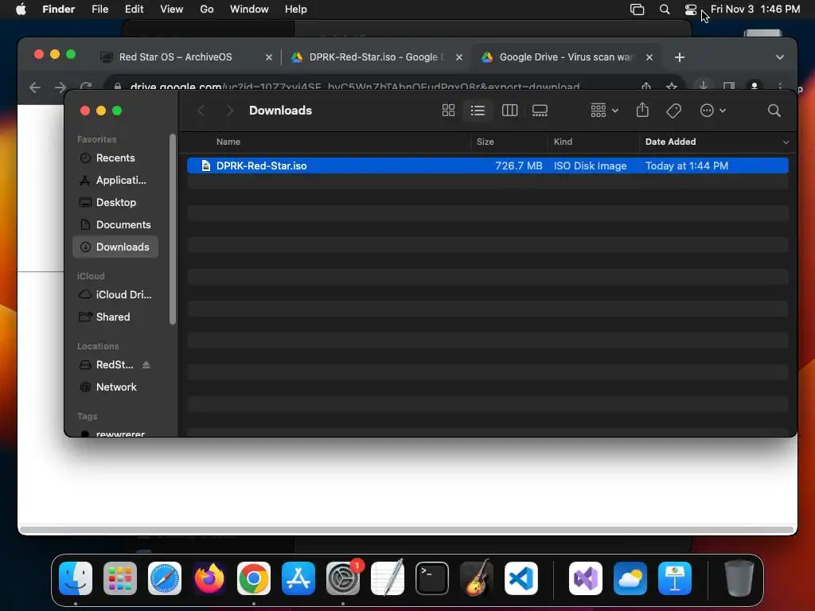The image size is (815, 611).
Task: Open the Finder menu in menu bar
Action: (58, 10)
